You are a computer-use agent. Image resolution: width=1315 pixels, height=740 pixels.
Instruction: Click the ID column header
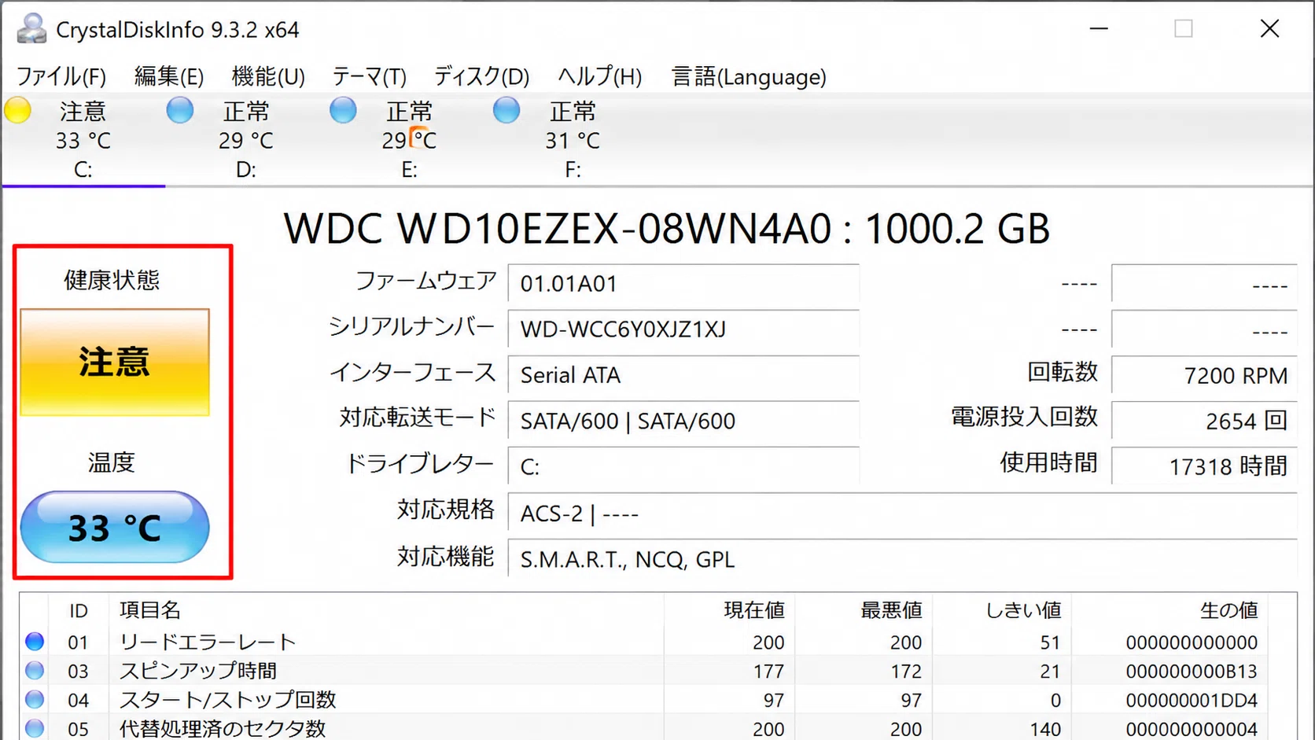point(78,610)
